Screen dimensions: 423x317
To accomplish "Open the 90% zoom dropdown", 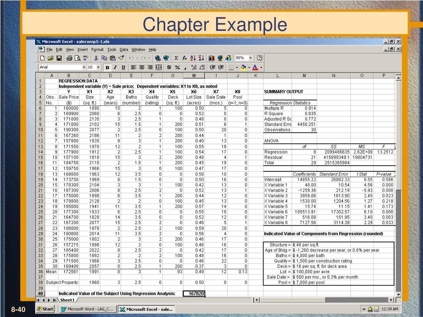I will [250, 58].
